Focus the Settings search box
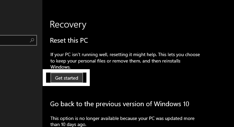234x127 pixels. click(18, 40)
